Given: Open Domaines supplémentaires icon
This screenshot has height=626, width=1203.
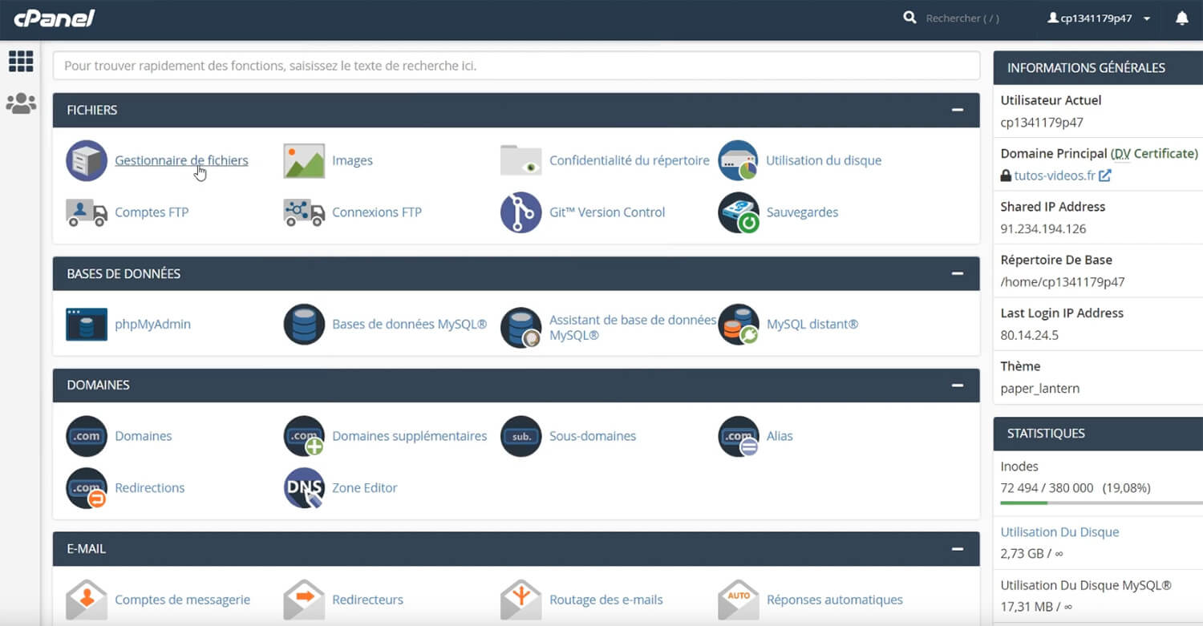Looking at the screenshot, I should 304,436.
